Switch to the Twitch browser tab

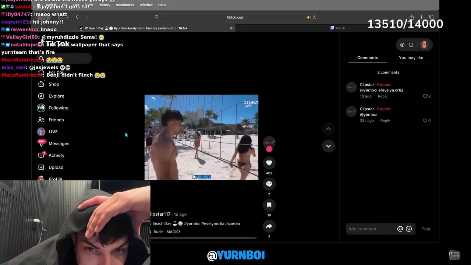click(337, 28)
